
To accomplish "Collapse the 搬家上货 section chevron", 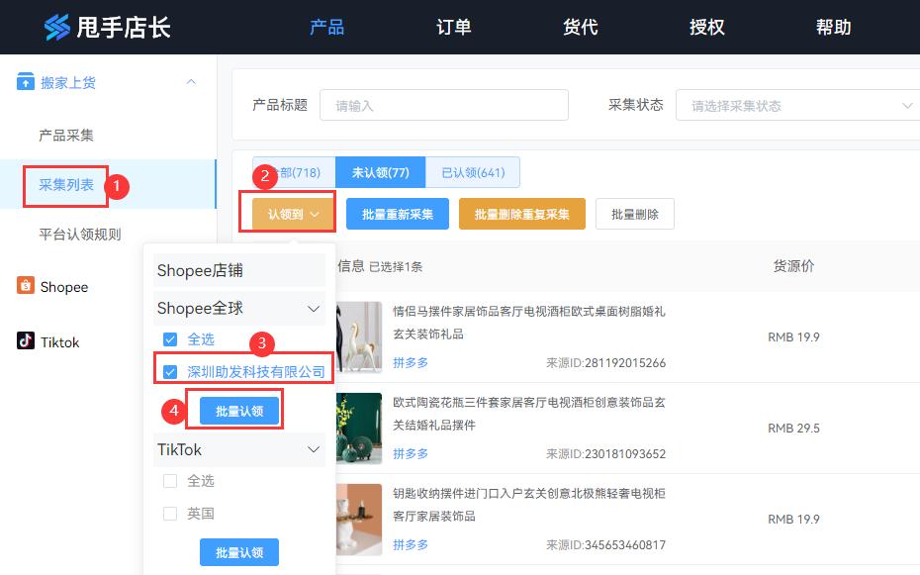I will click(191, 82).
